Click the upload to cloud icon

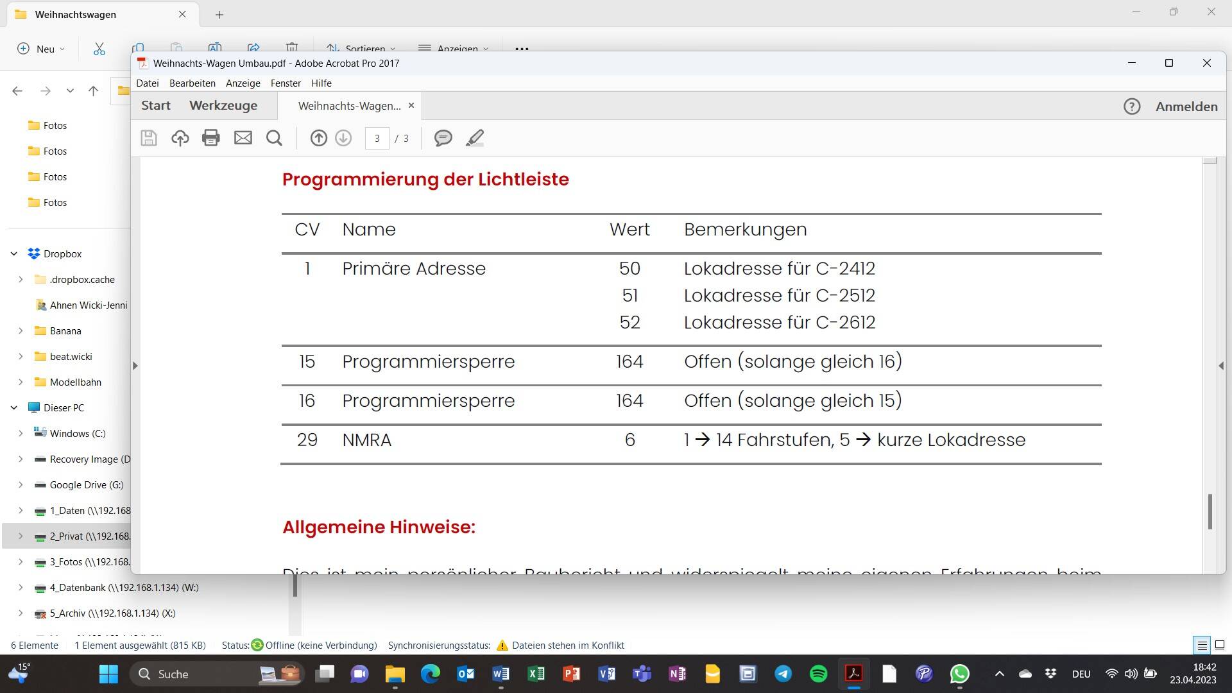point(180,138)
